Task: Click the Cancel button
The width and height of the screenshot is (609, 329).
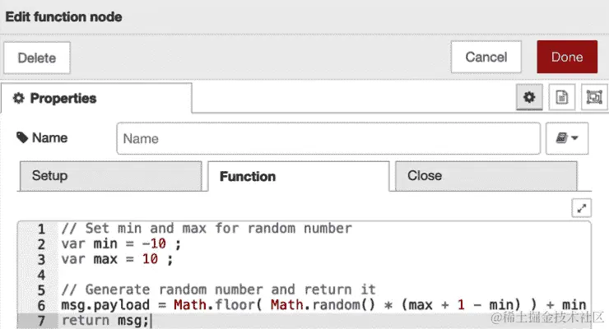Action: (x=486, y=57)
